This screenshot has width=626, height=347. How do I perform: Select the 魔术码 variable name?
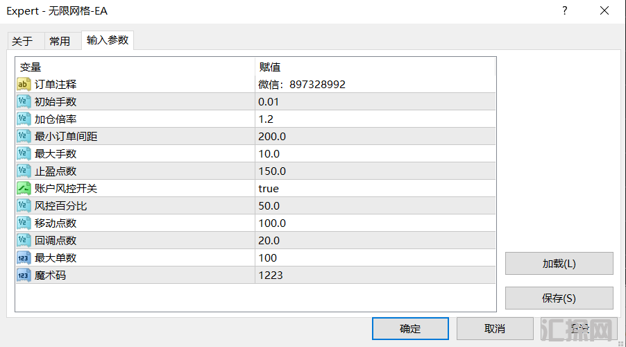(x=50, y=276)
